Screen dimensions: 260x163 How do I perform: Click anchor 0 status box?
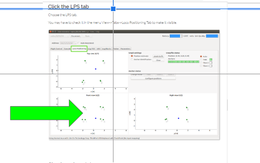pyautogui.click(x=170, y=62)
